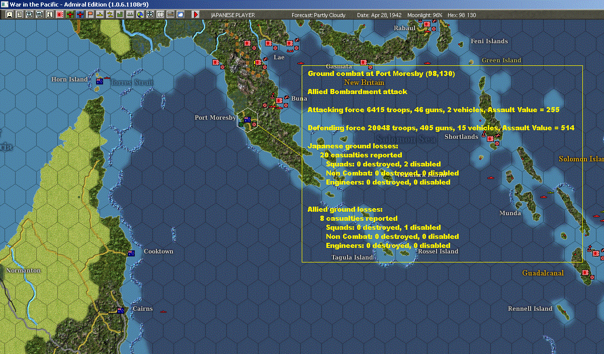Click the green land terrain toolbar icon

pyautogui.click(x=120, y=15)
